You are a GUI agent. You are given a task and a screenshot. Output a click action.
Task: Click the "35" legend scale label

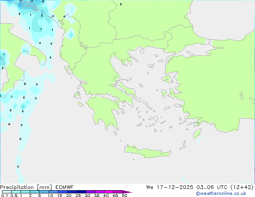pos(97,195)
